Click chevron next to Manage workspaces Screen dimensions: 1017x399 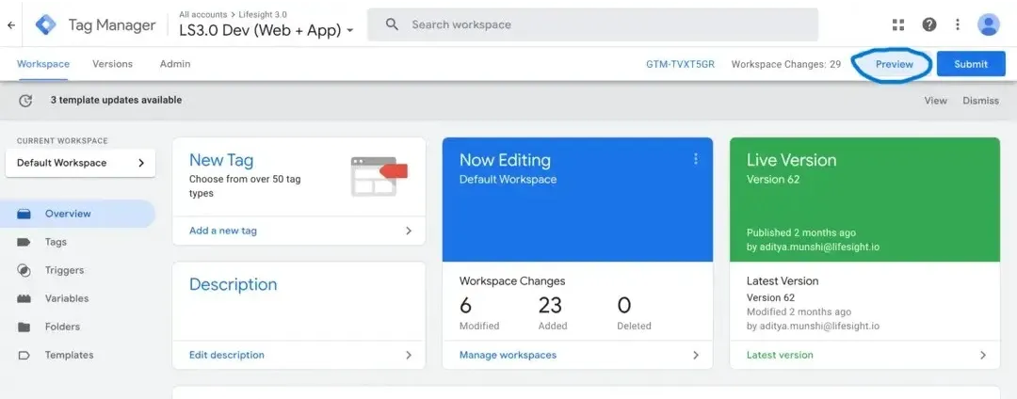coord(696,355)
